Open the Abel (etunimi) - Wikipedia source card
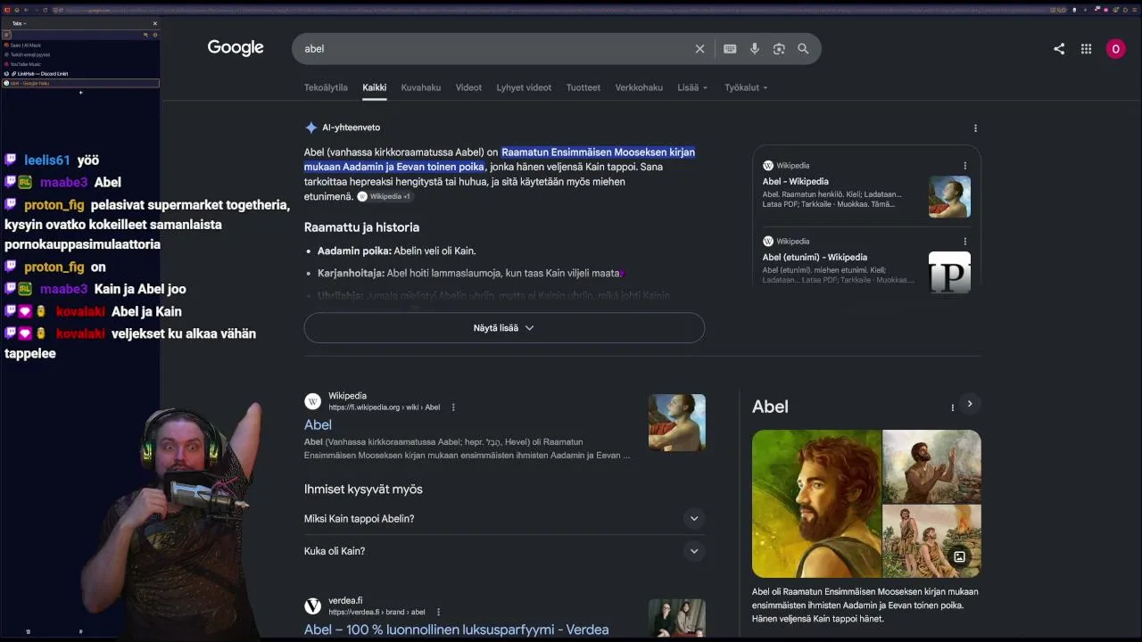The height and width of the screenshot is (642, 1142). [x=865, y=263]
